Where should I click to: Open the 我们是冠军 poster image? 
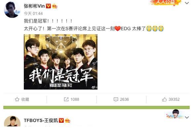click(60, 62)
